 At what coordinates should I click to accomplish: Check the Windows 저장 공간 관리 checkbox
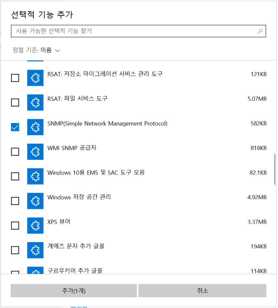tap(15, 201)
